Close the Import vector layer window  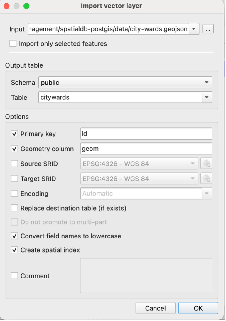click(6, 6)
